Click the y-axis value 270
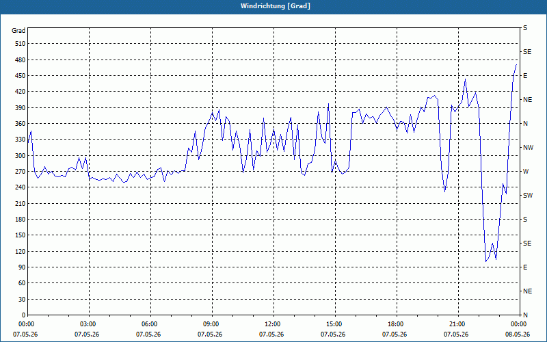This screenshot has height=342, width=547. click(21, 172)
